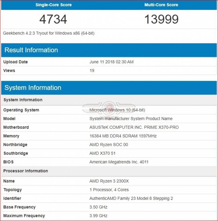Select the value "AMD X370 51"

tap(102, 153)
